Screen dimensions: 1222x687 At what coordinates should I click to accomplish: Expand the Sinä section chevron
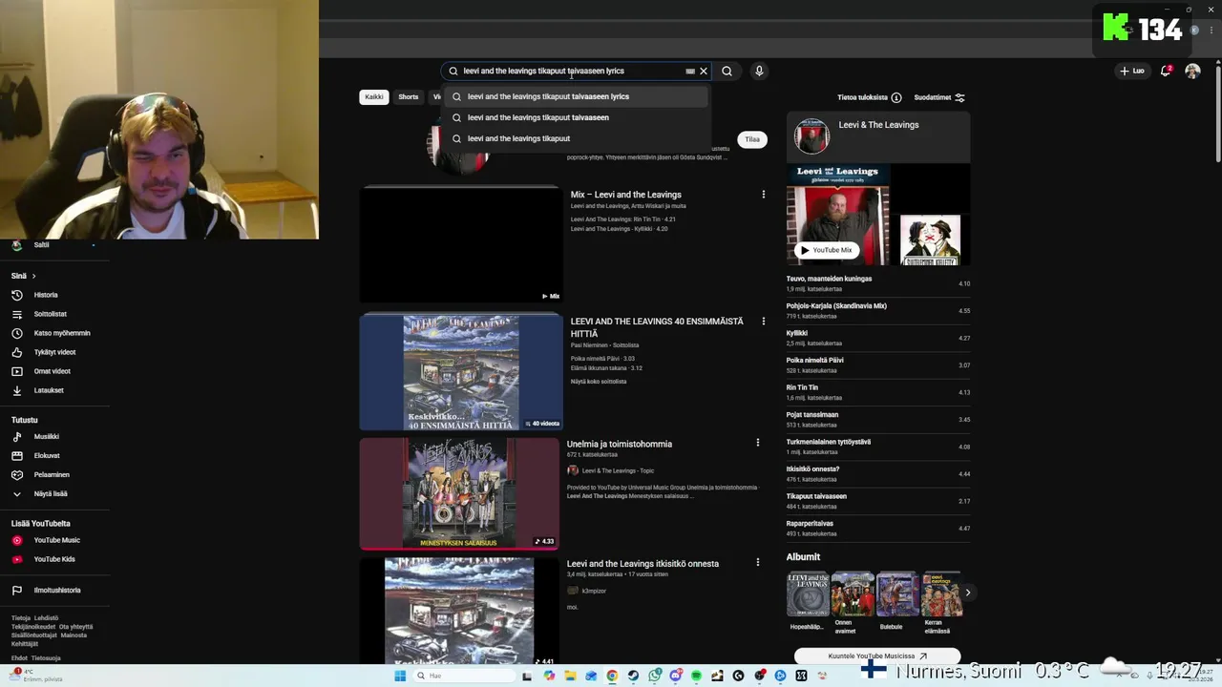[x=33, y=276]
